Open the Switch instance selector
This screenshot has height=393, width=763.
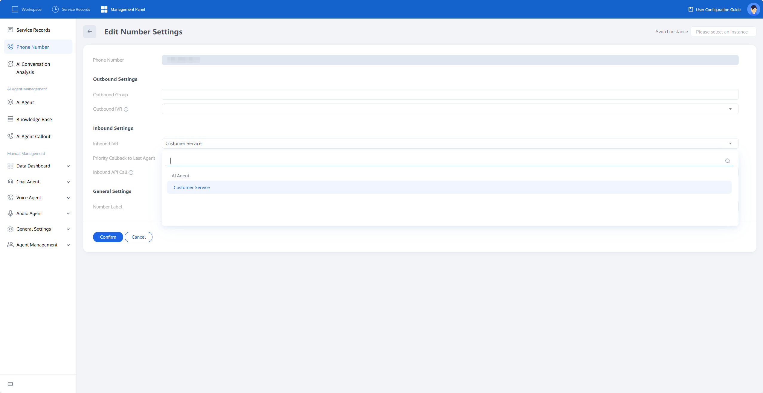tap(723, 32)
